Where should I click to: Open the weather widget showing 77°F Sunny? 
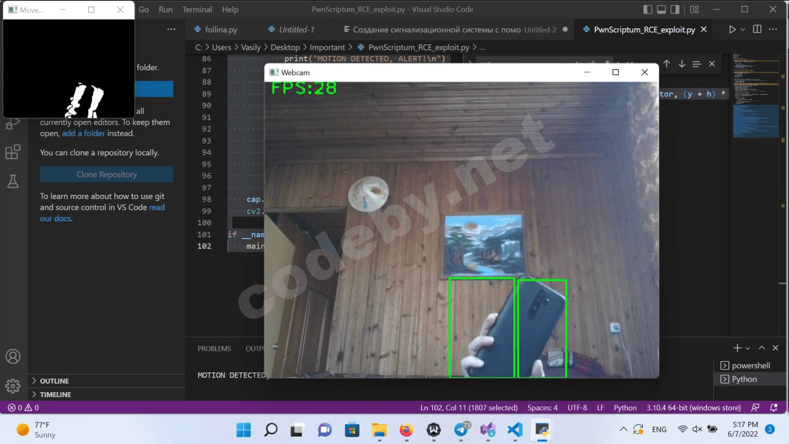pyautogui.click(x=36, y=430)
